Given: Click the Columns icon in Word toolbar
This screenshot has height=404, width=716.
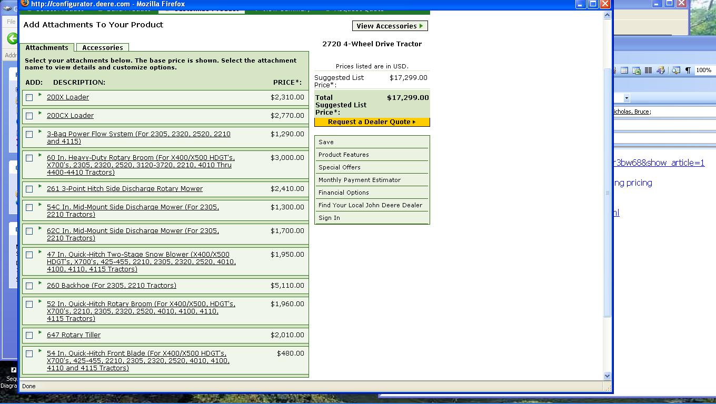Looking at the screenshot, I should click(x=649, y=70).
